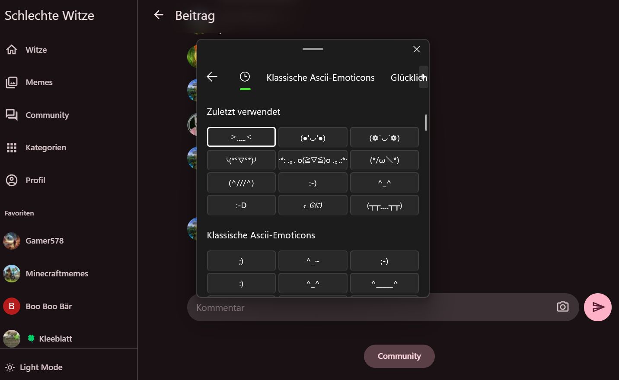This screenshot has height=380, width=619.
Task: Insert the :-D emoticon
Action: click(241, 206)
